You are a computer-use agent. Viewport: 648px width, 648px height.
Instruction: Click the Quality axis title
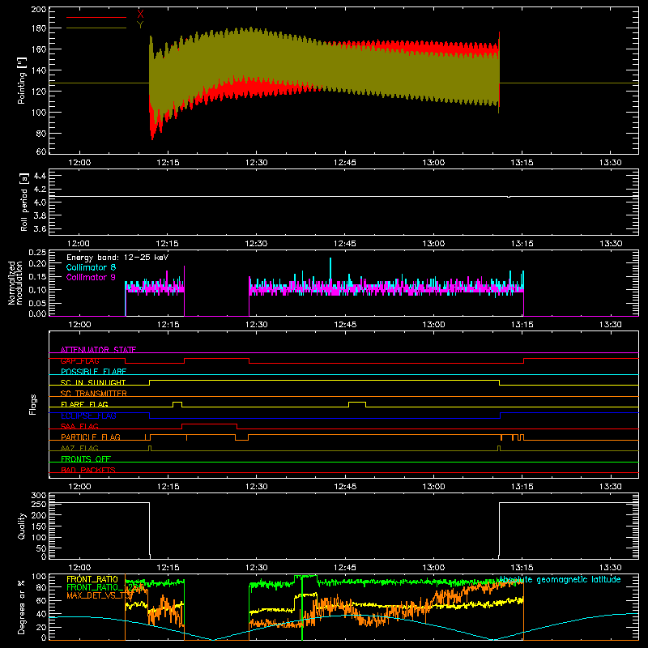[x=22, y=526]
